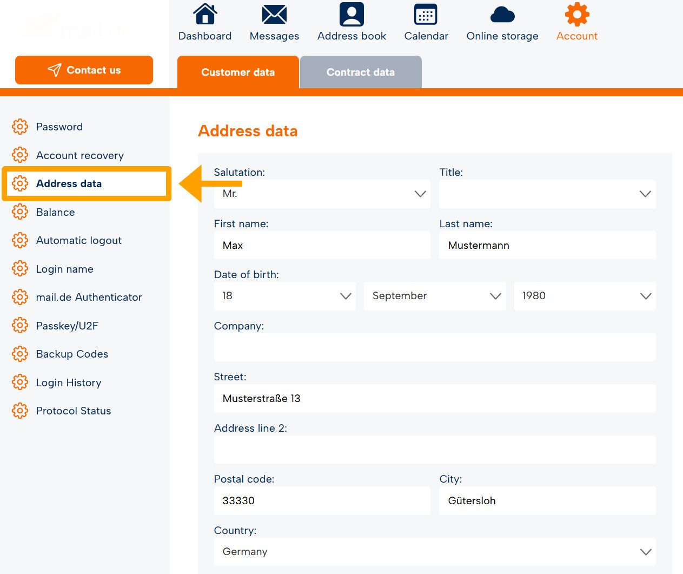Expand the Country dropdown showing Germany
This screenshot has height=574, width=683.
(x=435, y=552)
